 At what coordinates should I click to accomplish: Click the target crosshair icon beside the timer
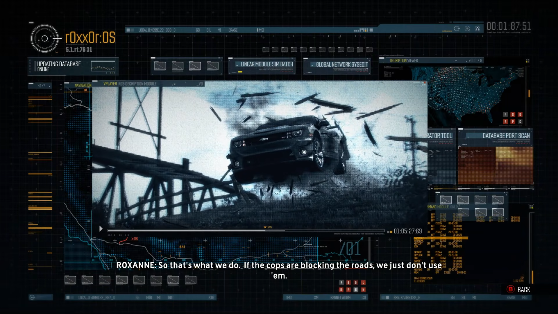click(457, 28)
